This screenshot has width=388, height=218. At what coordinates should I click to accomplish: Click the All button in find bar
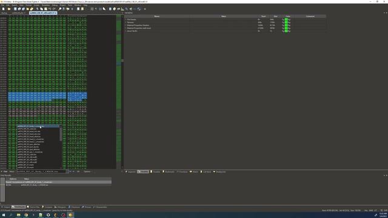tap(78, 171)
